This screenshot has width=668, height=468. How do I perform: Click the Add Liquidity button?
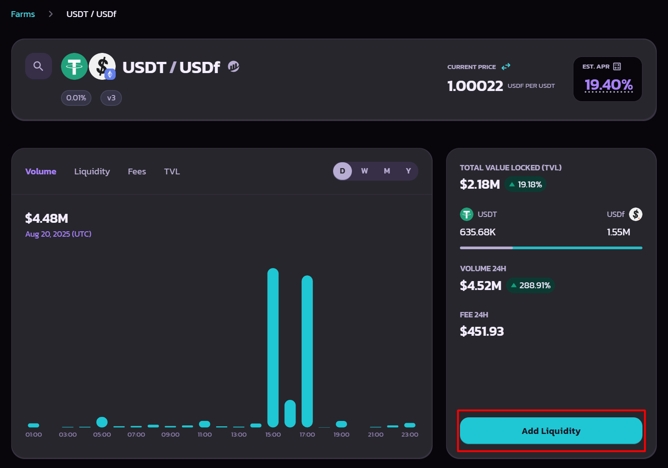click(x=551, y=431)
